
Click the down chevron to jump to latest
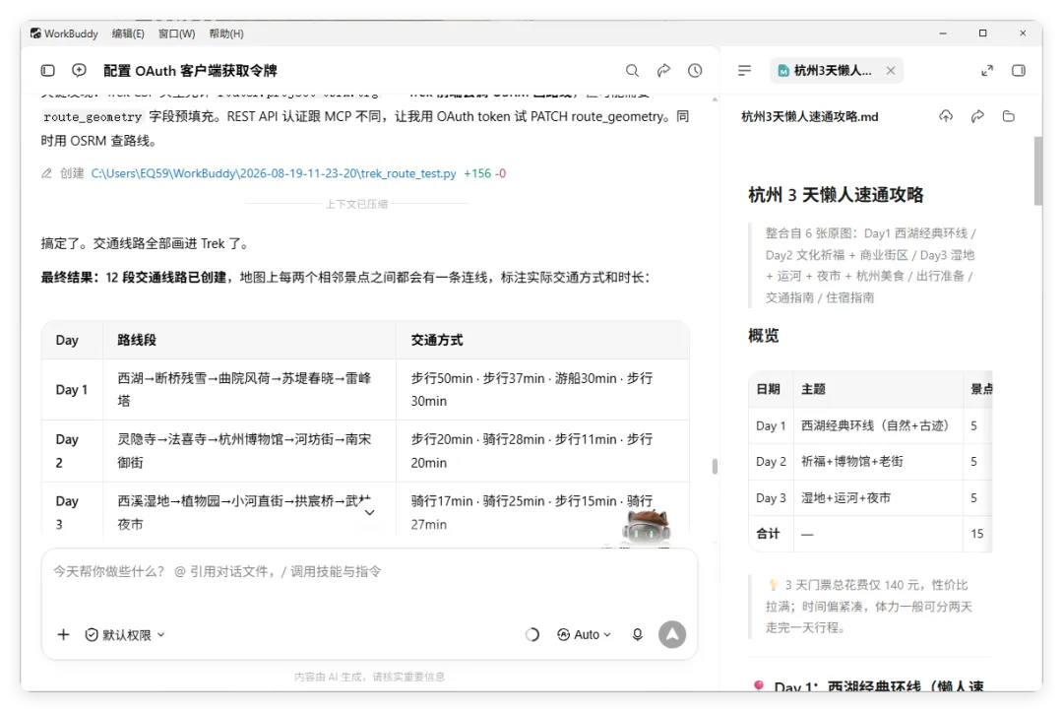tap(369, 513)
